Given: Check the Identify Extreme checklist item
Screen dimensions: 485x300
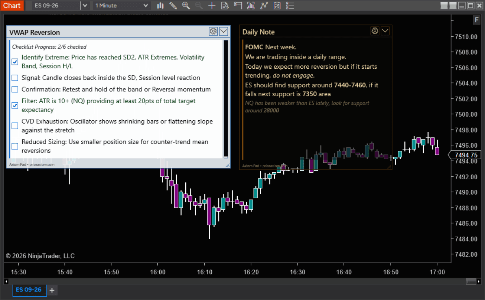Looking at the screenshot, I should [15, 62].
